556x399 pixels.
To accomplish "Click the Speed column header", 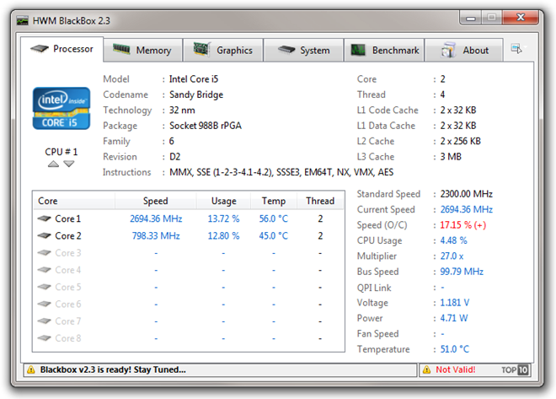I will tap(156, 201).
